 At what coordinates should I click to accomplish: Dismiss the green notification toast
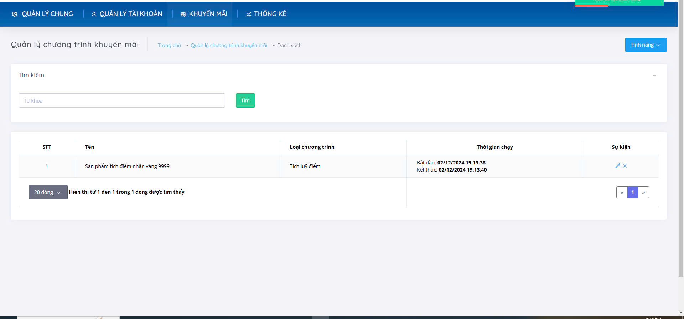619,2
